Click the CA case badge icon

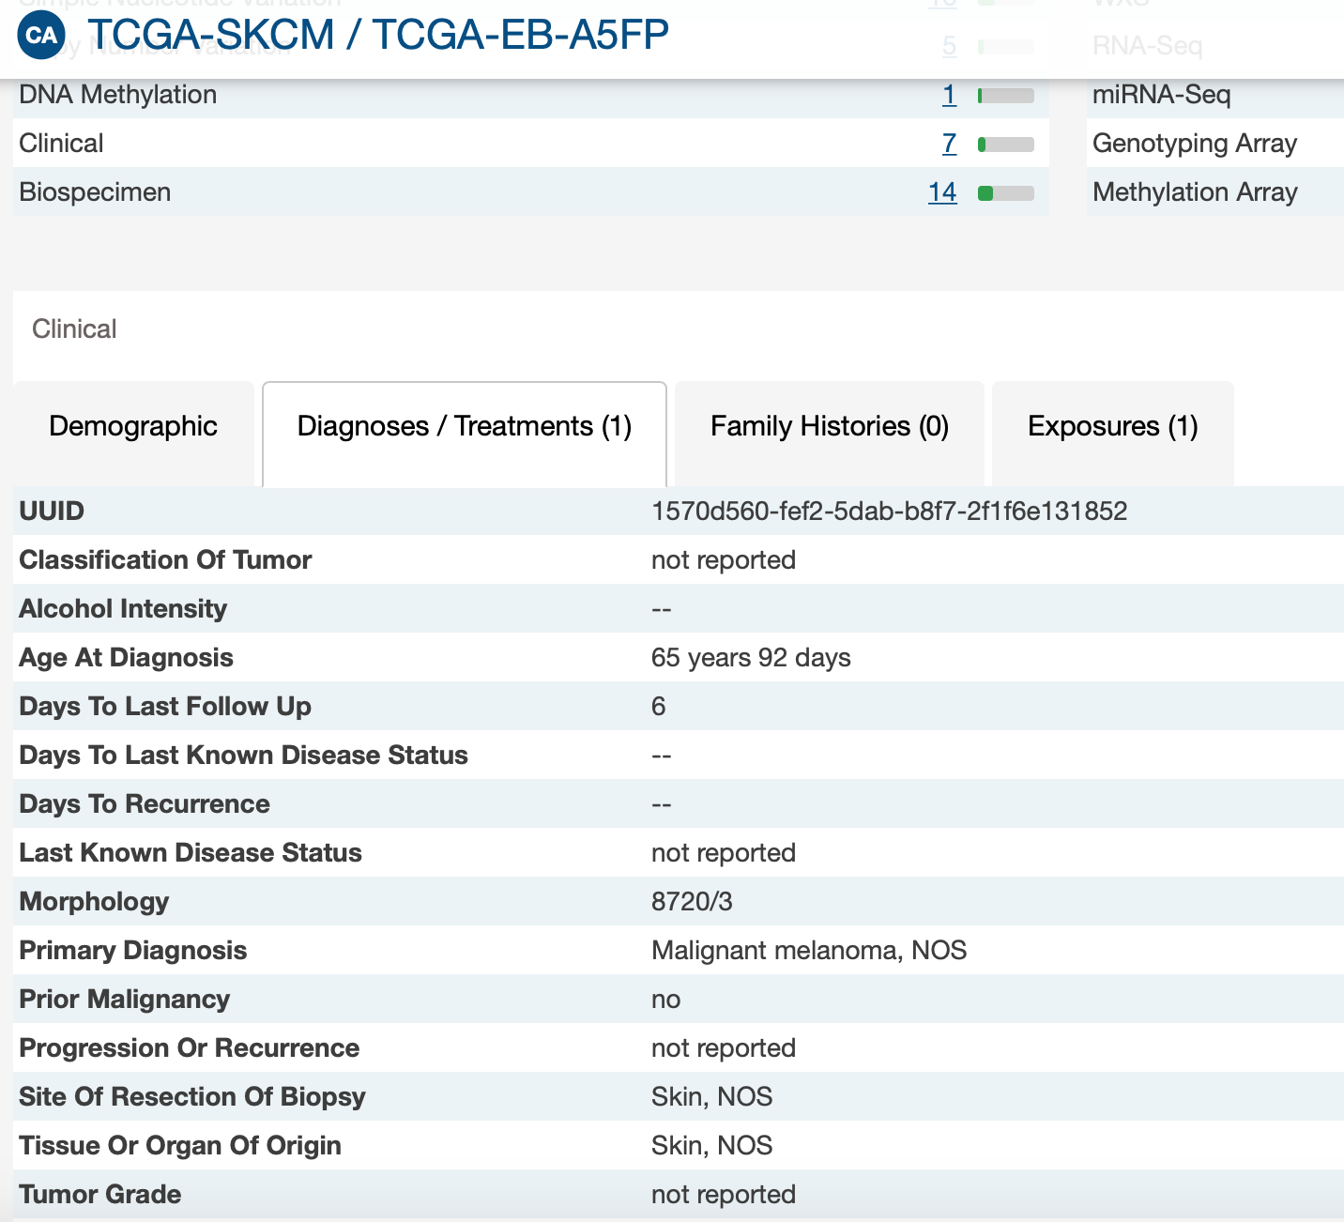tap(41, 36)
